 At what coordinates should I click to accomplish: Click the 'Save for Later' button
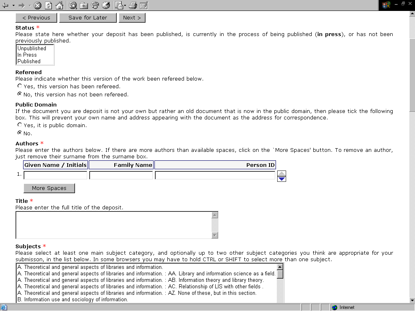(x=88, y=18)
